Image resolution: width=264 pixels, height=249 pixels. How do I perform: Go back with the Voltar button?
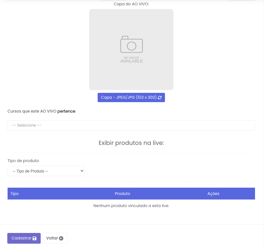tap(54, 238)
